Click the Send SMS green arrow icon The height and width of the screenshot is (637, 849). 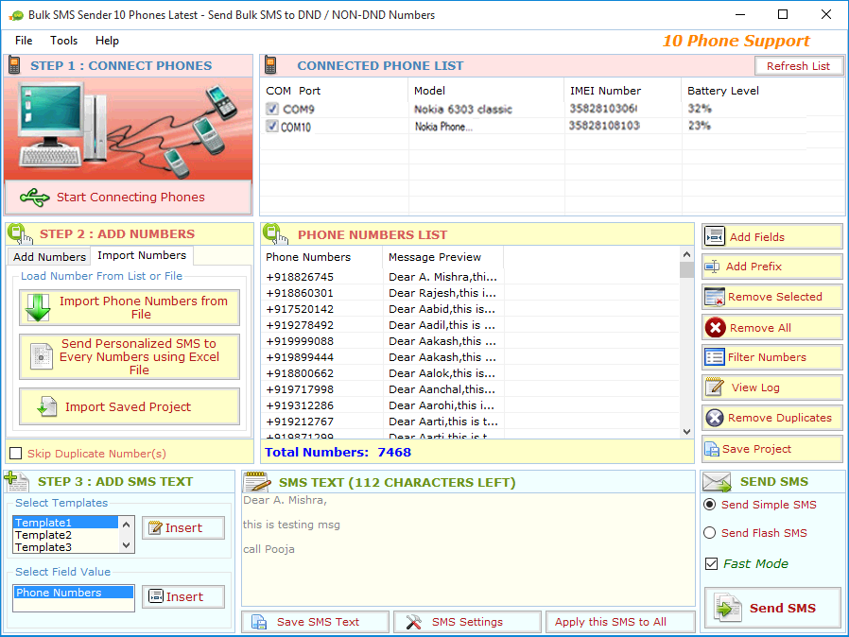point(728,608)
